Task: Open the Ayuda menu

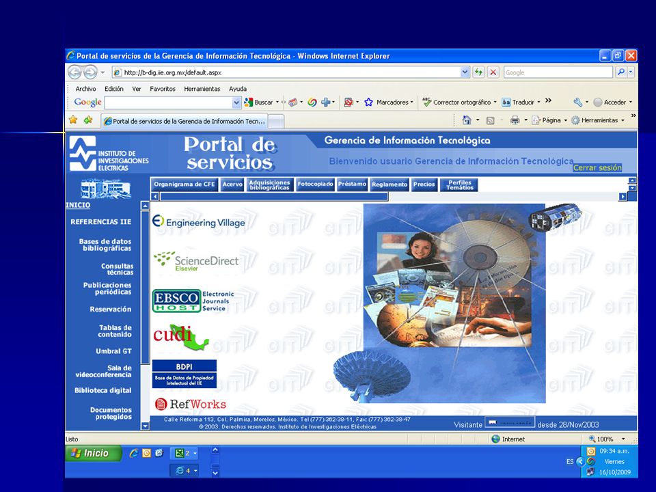Action: click(x=238, y=89)
